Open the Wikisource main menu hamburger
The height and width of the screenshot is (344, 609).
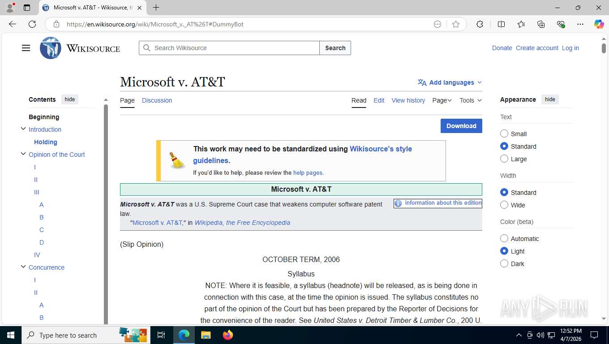[26, 48]
